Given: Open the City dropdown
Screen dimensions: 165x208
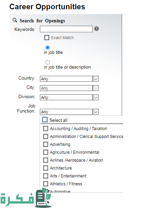Looking at the screenshot, I should 69,88.
